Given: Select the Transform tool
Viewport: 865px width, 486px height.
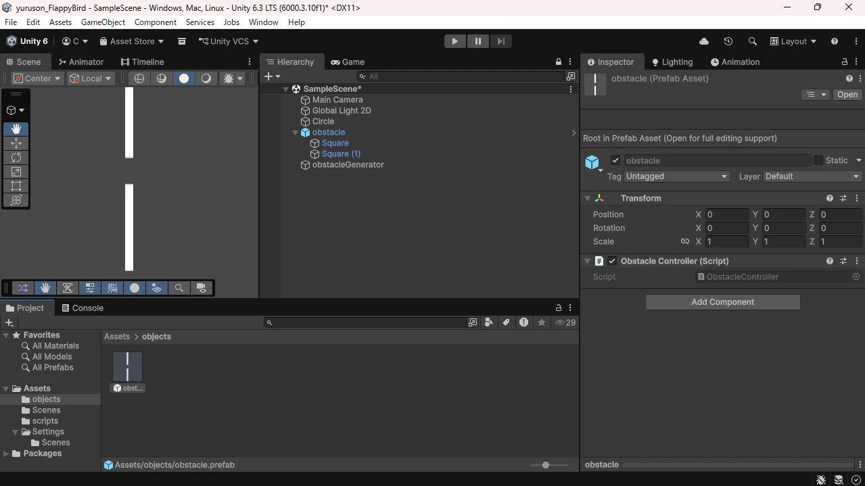Looking at the screenshot, I should point(16,200).
